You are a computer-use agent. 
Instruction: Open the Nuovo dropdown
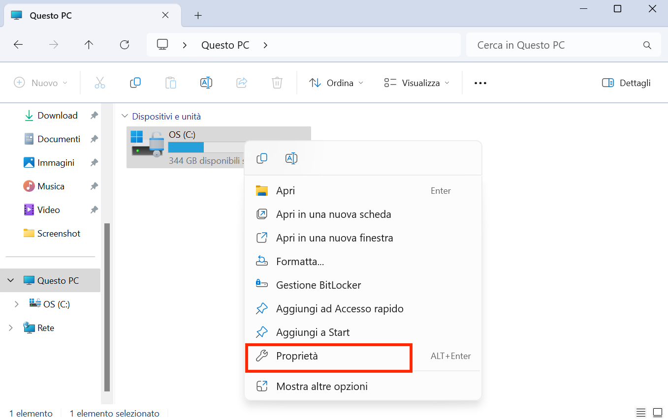coord(40,83)
